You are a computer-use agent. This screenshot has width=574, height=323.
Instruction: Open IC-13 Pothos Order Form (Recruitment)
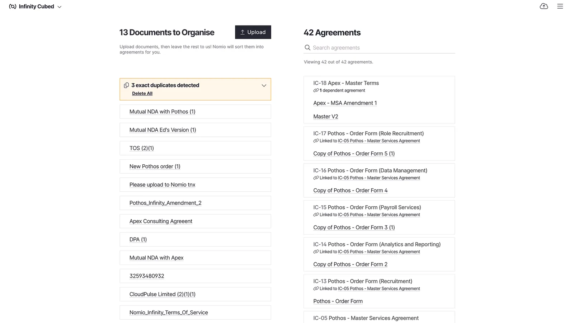[363, 281]
